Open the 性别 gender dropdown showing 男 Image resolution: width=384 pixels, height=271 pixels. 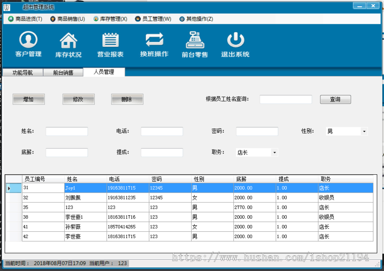(x=343, y=131)
